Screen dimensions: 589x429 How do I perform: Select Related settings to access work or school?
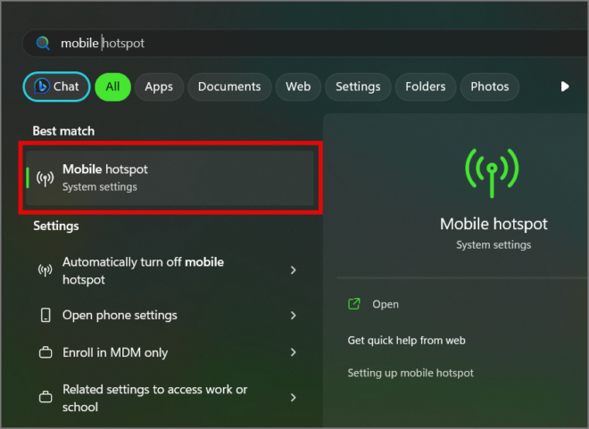(x=168, y=398)
